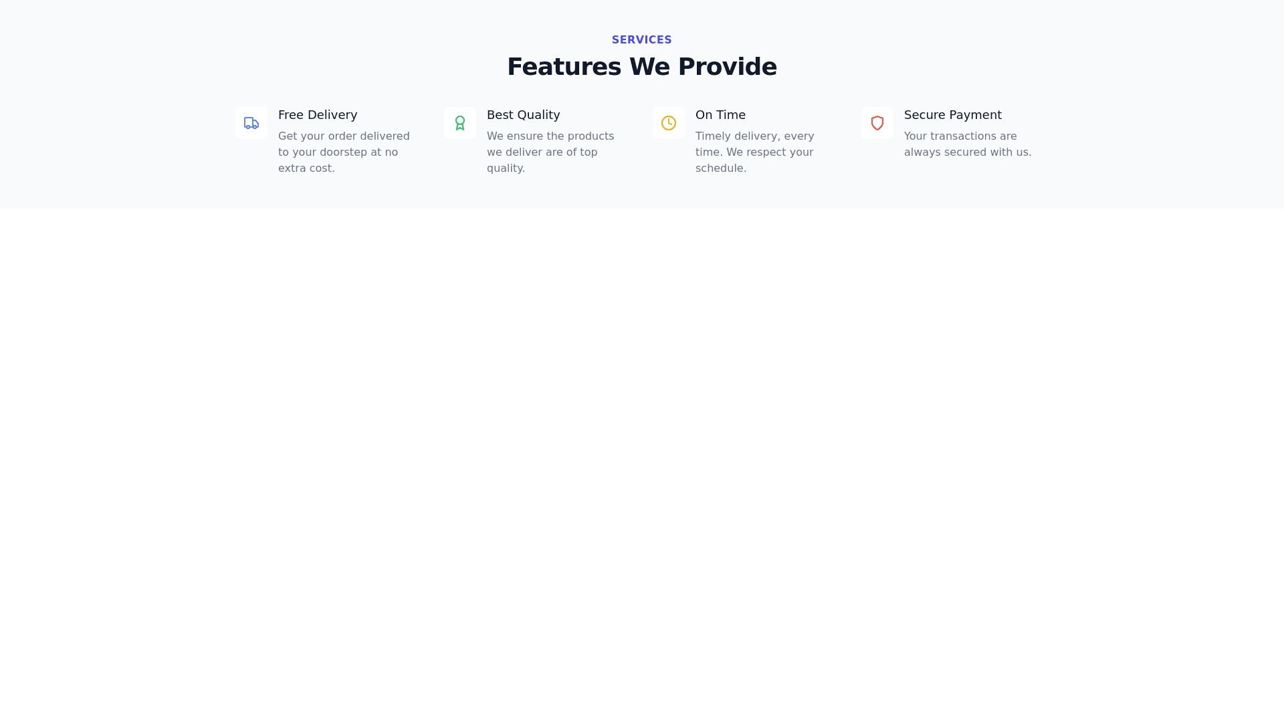1284x722 pixels.
Task: Click the Features We Provide heading
Action: tap(641, 67)
